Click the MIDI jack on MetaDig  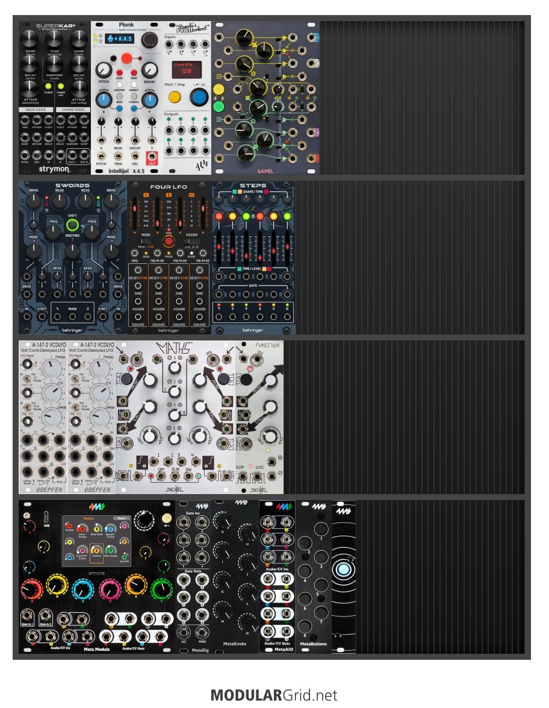pos(202,631)
